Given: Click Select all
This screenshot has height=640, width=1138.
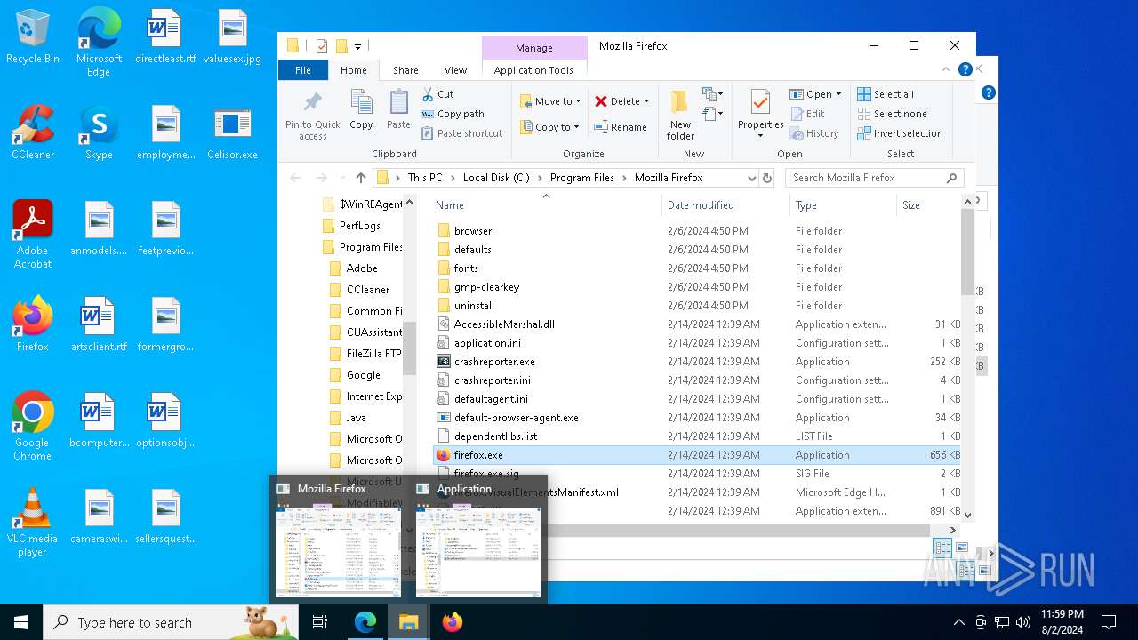Looking at the screenshot, I should pos(886,94).
